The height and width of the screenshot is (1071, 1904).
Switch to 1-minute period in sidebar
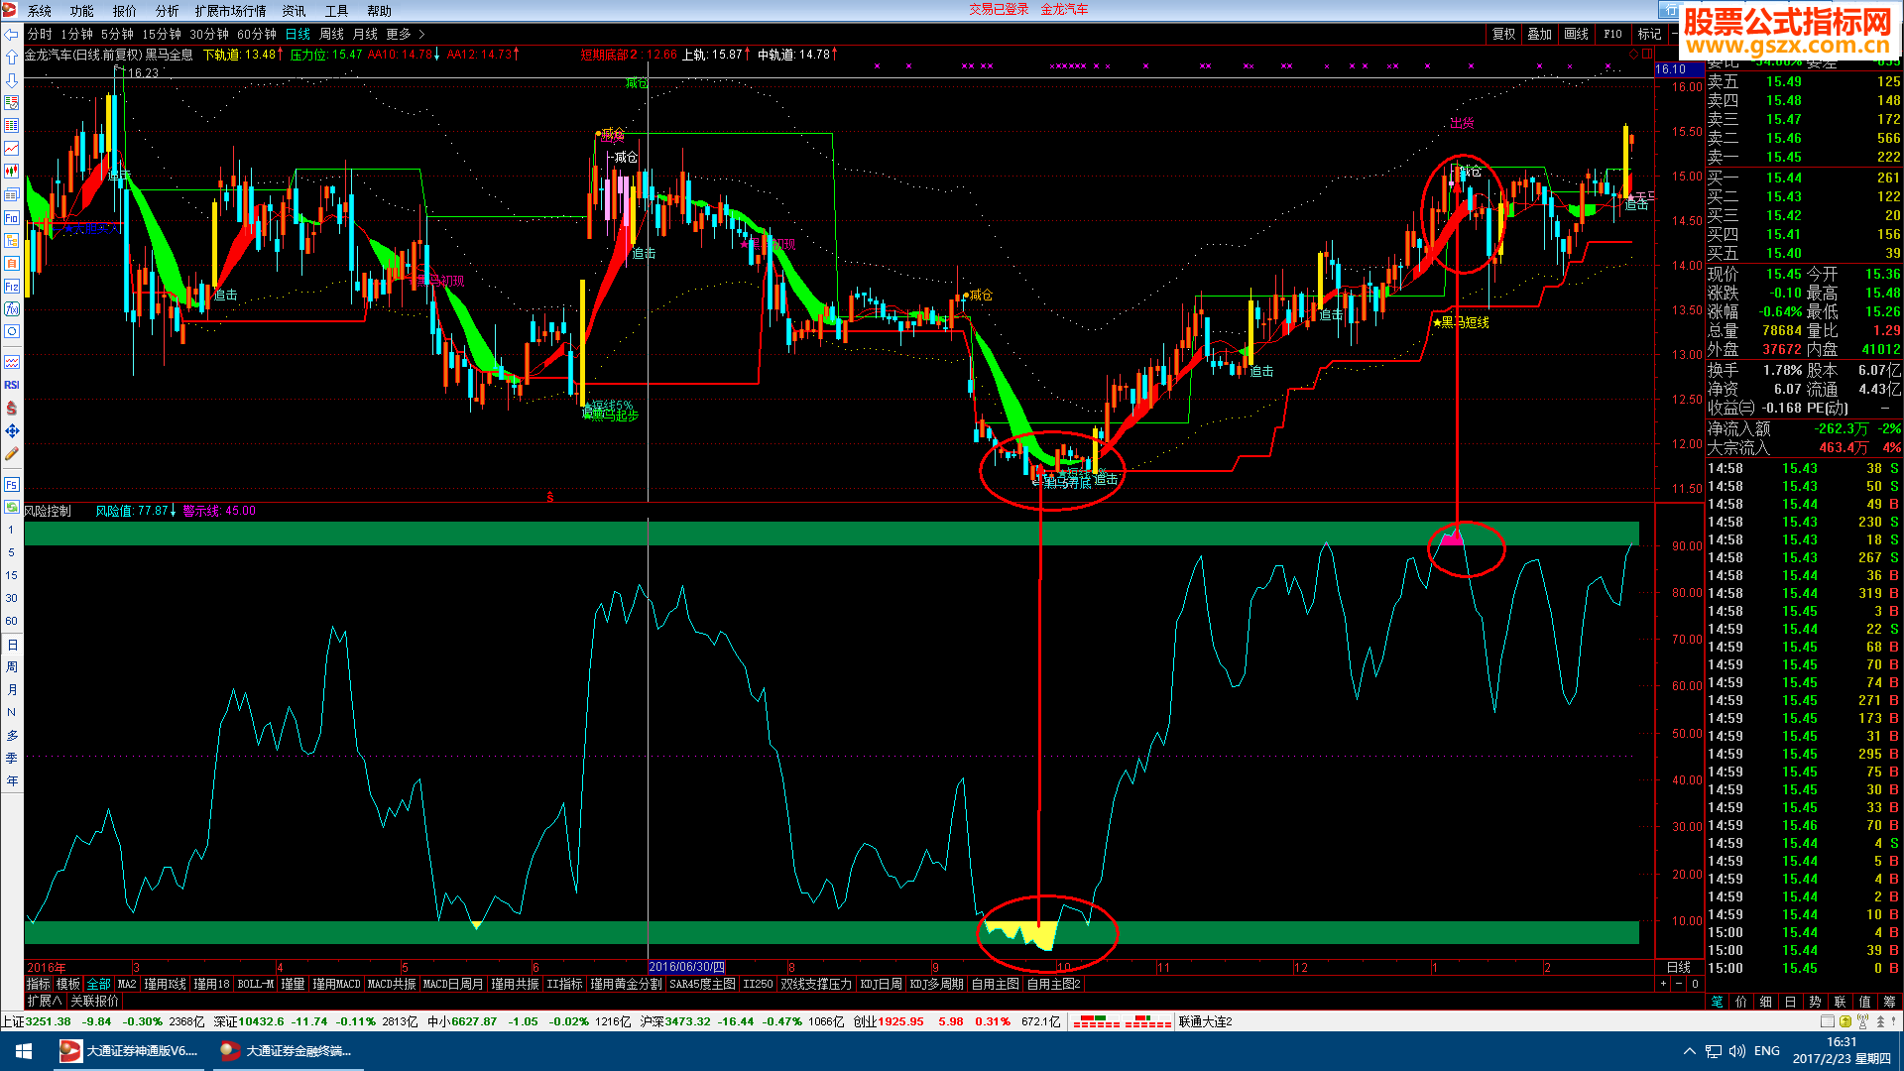pos(11,530)
